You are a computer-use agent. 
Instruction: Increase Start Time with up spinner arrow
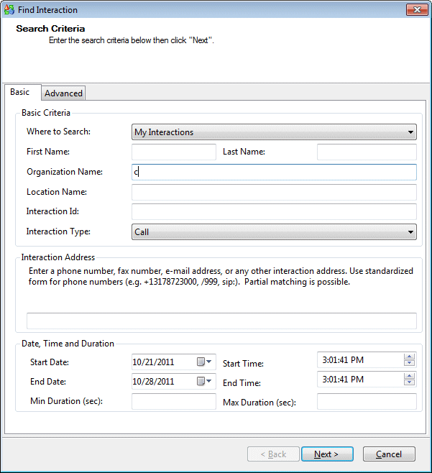click(409, 357)
